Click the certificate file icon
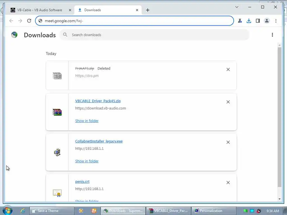The height and width of the screenshot is (215, 287). coord(57,193)
